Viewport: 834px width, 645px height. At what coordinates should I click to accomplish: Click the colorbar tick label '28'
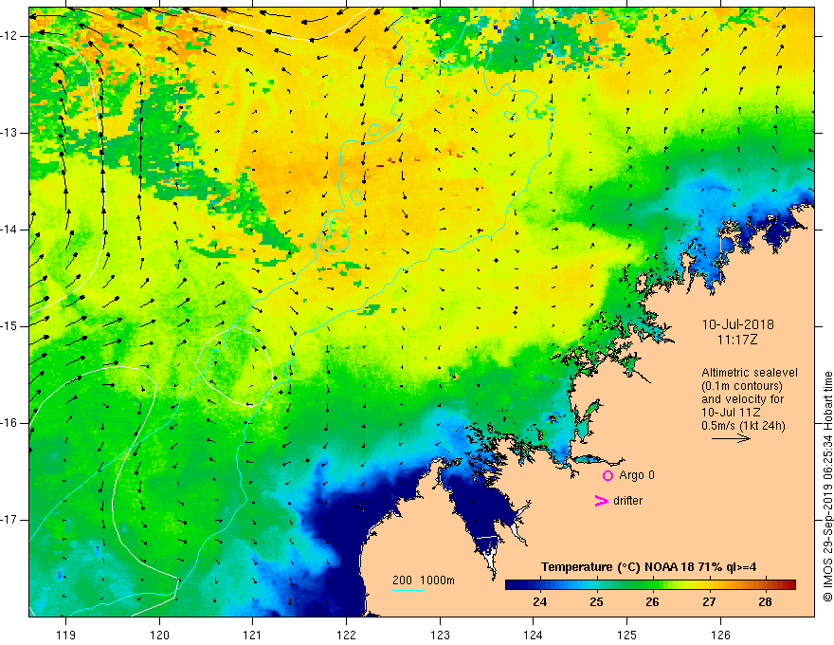click(x=765, y=602)
